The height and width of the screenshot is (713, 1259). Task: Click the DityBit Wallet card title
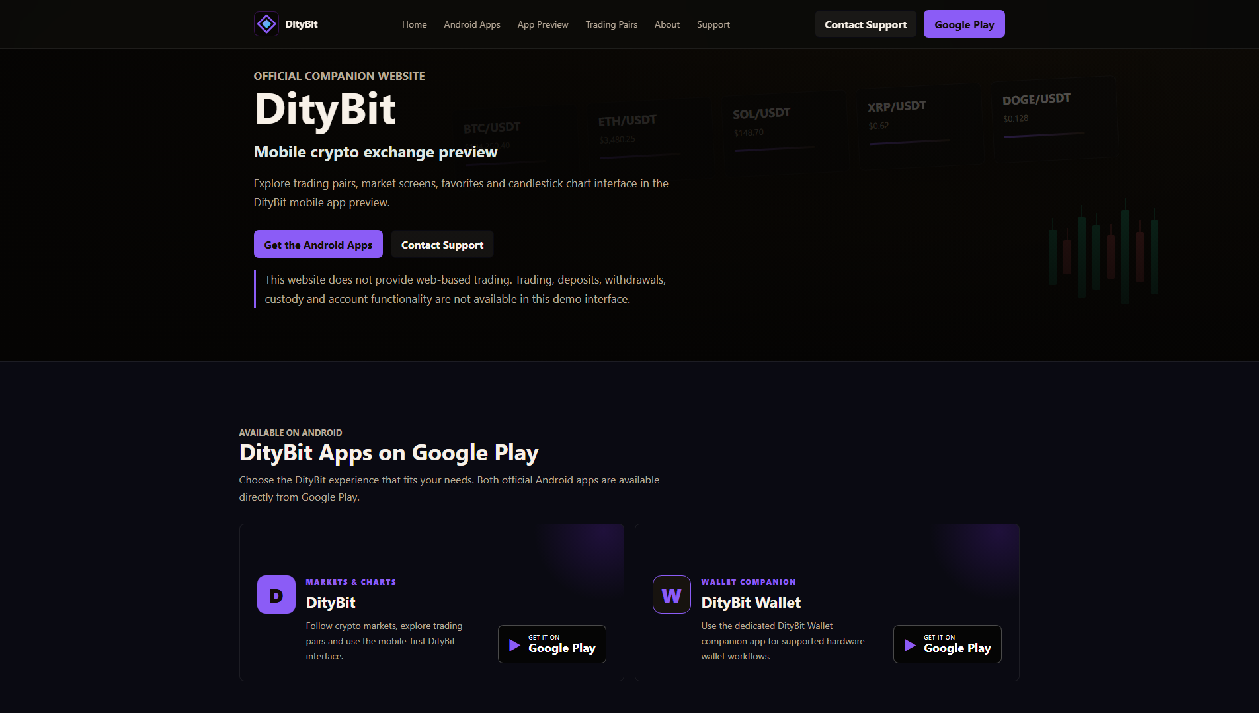click(x=751, y=603)
